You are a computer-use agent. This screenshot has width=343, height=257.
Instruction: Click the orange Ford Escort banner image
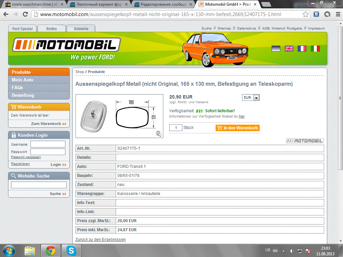click(216, 50)
